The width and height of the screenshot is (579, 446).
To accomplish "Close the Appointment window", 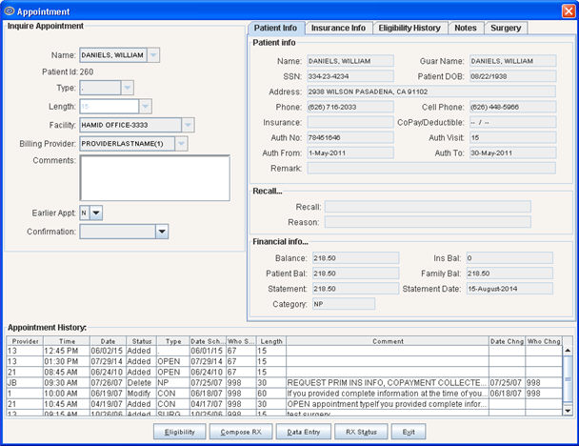I will [x=568, y=11].
